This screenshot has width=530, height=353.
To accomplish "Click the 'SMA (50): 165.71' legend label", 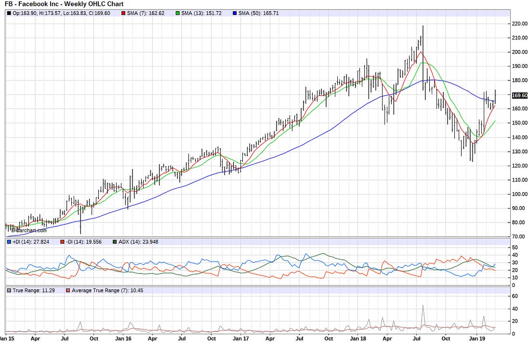I will (259, 13).
